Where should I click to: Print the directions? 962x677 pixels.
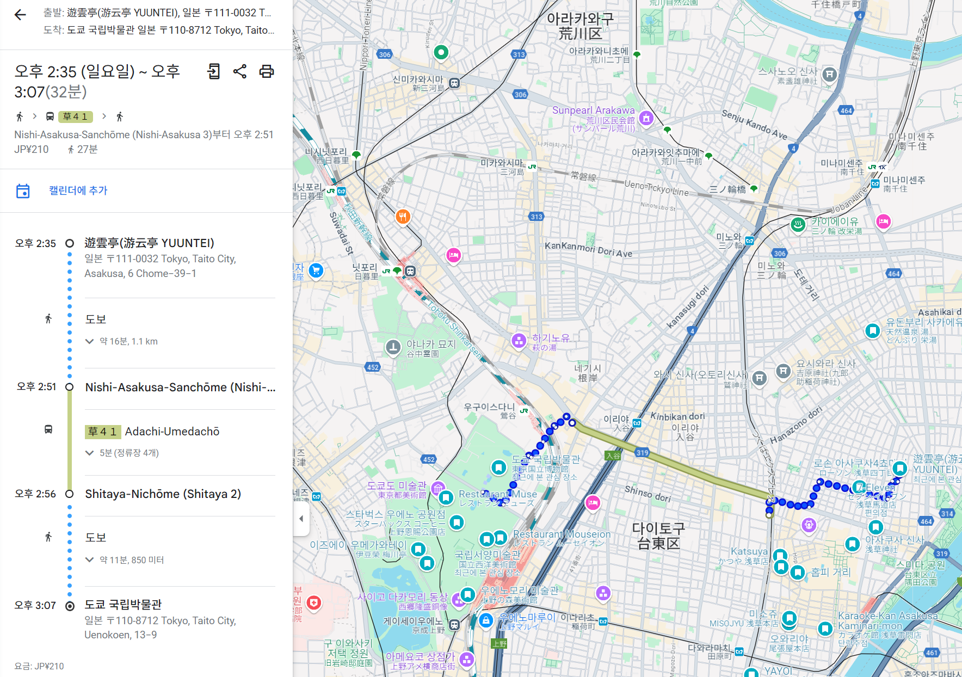[267, 71]
